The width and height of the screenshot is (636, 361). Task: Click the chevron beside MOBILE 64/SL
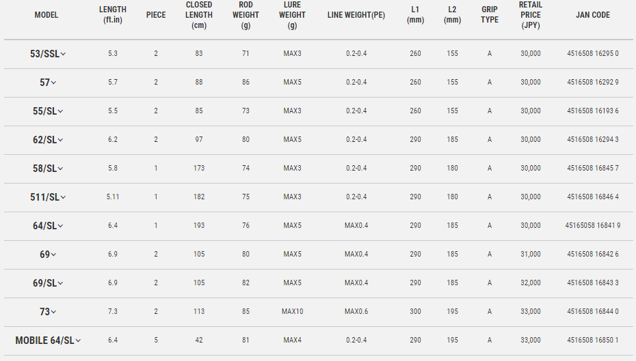coord(78,341)
